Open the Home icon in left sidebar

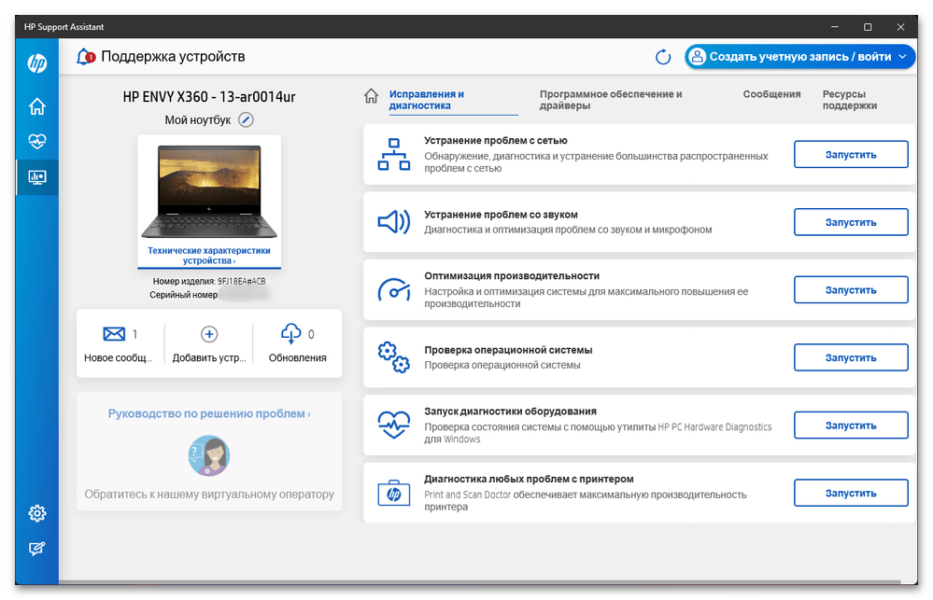[x=37, y=106]
